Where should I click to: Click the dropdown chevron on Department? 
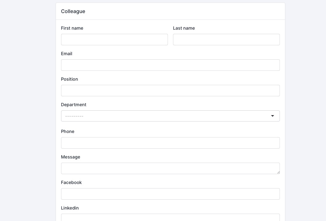click(273, 116)
